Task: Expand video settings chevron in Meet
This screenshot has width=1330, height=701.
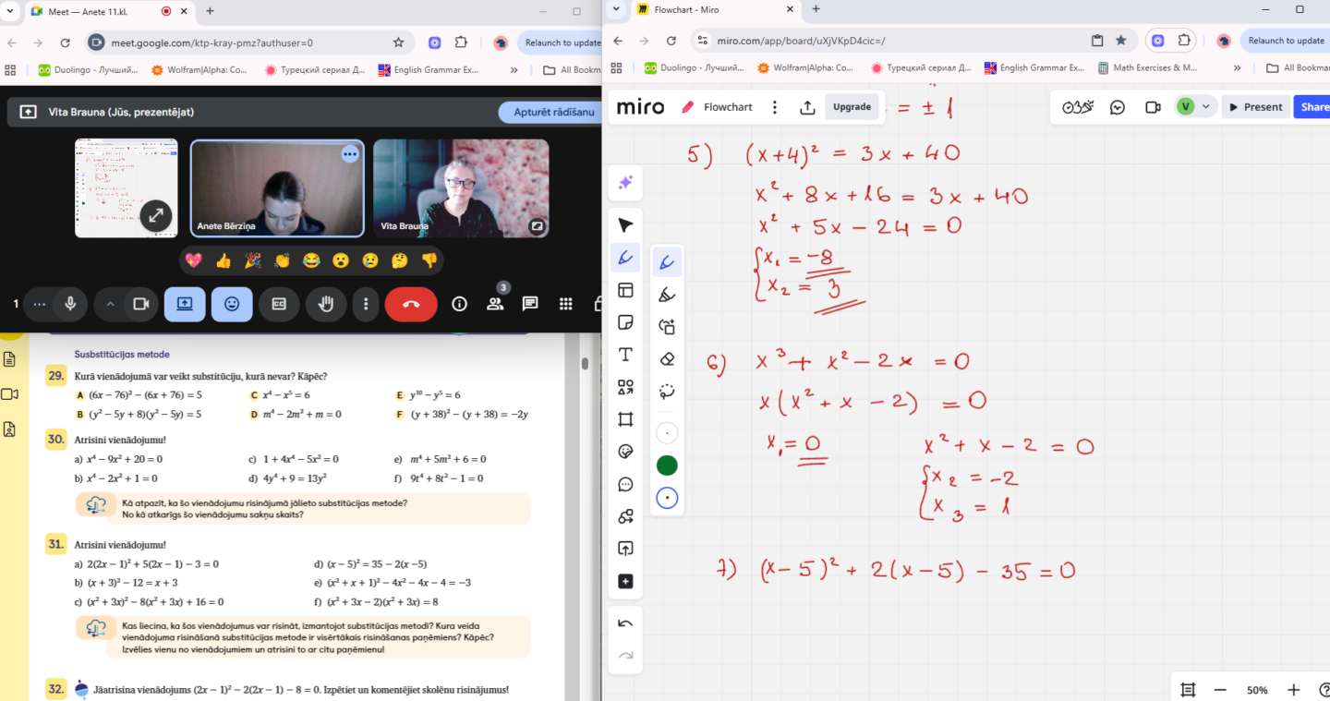Action: [110, 304]
